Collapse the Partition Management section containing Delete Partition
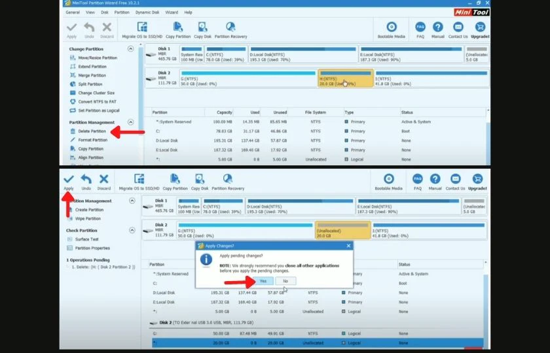Viewport: 550px width, 353px height. click(130, 122)
